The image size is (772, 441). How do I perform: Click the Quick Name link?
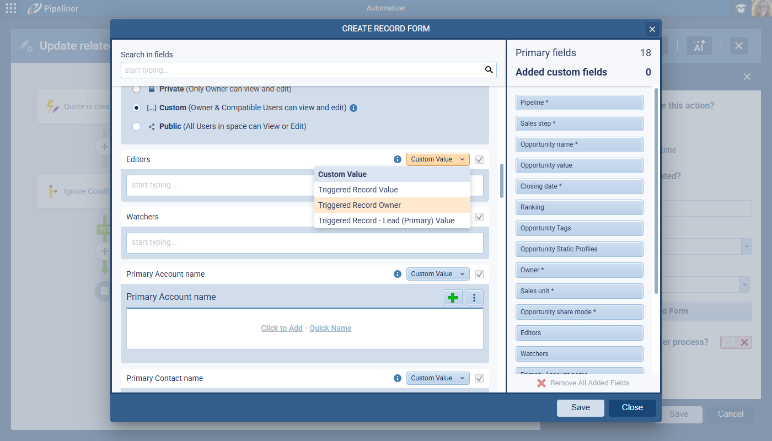330,328
